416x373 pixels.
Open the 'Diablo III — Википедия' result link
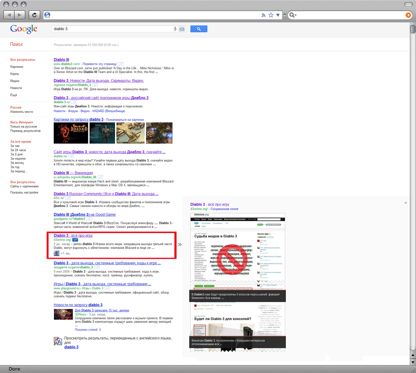point(73,173)
